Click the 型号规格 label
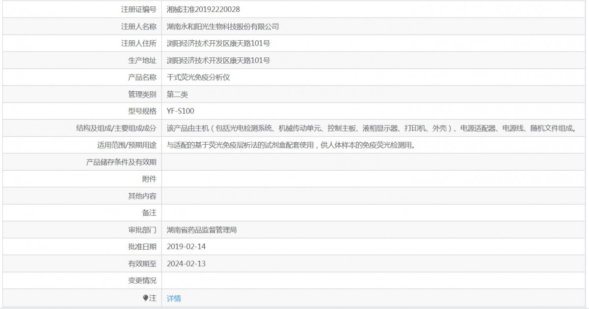This screenshot has height=309, width=589. tap(142, 111)
